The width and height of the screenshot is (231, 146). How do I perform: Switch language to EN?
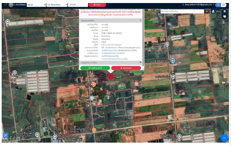pos(224,5)
